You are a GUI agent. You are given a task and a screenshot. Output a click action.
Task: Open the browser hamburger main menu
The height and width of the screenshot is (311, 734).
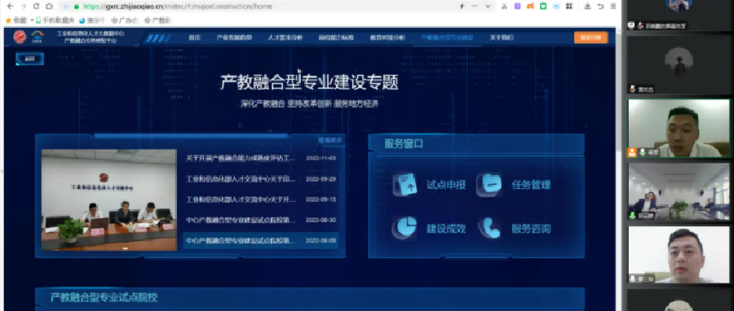point(613,7)
